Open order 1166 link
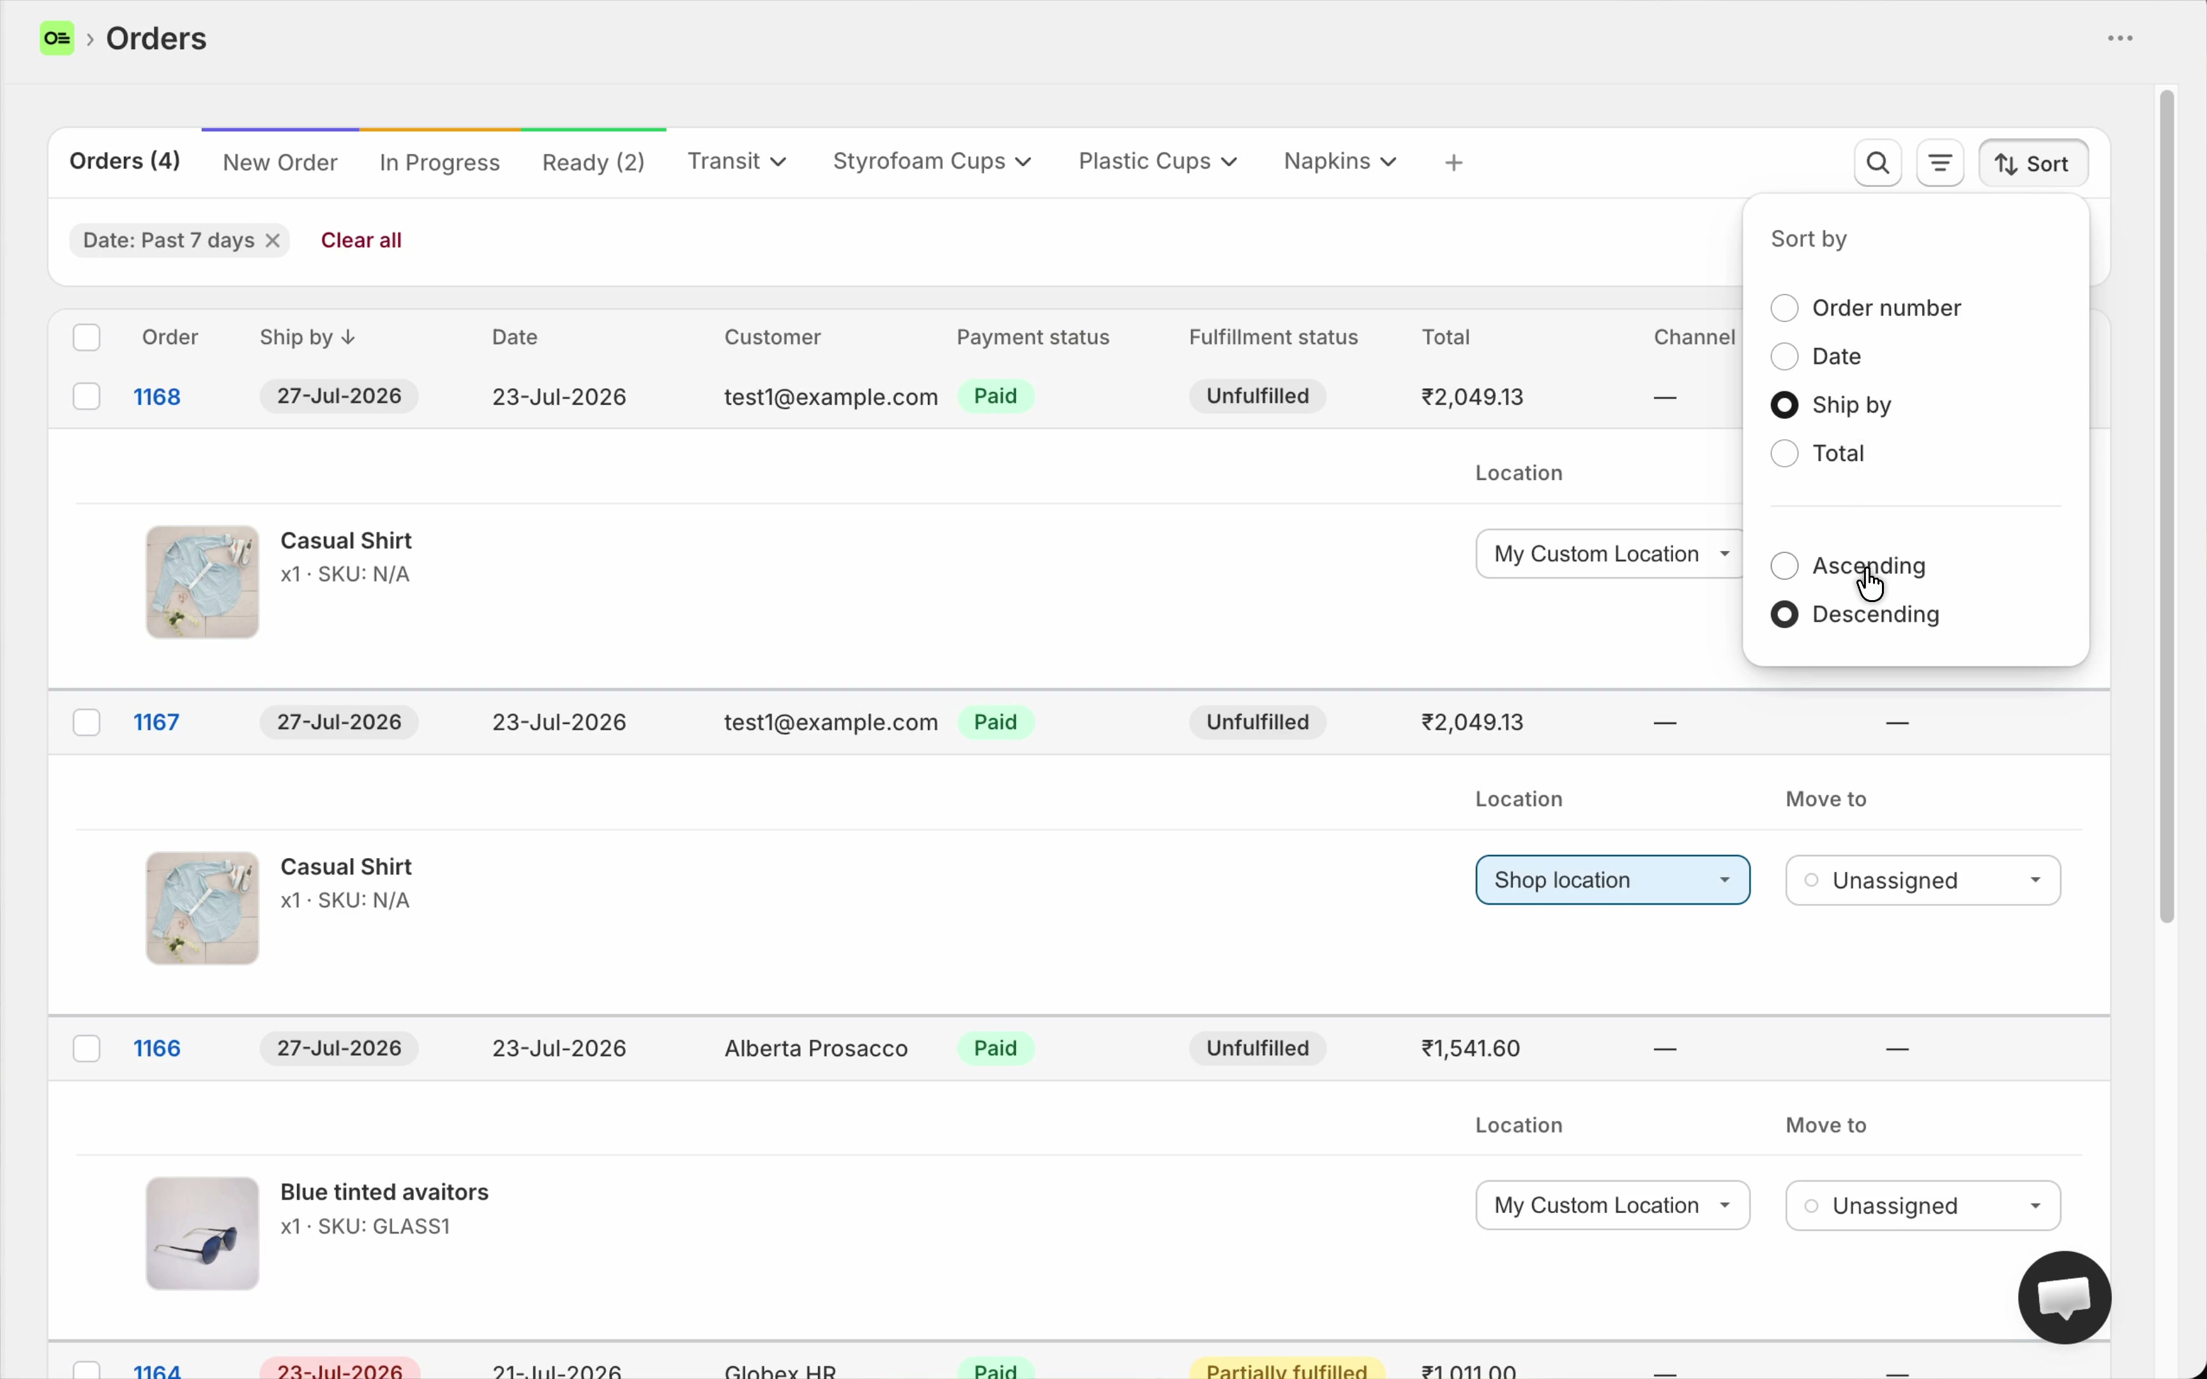Image resolution: width=2207 pixels, height=1379 pixels. pos(157,1048)
